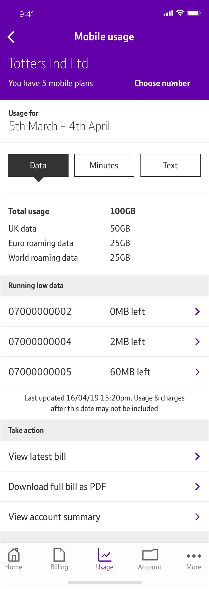Image resolution: width=209 pixels, height=589 pixels.
Task: Tap the back arrow icon
Action: (11, 37)
